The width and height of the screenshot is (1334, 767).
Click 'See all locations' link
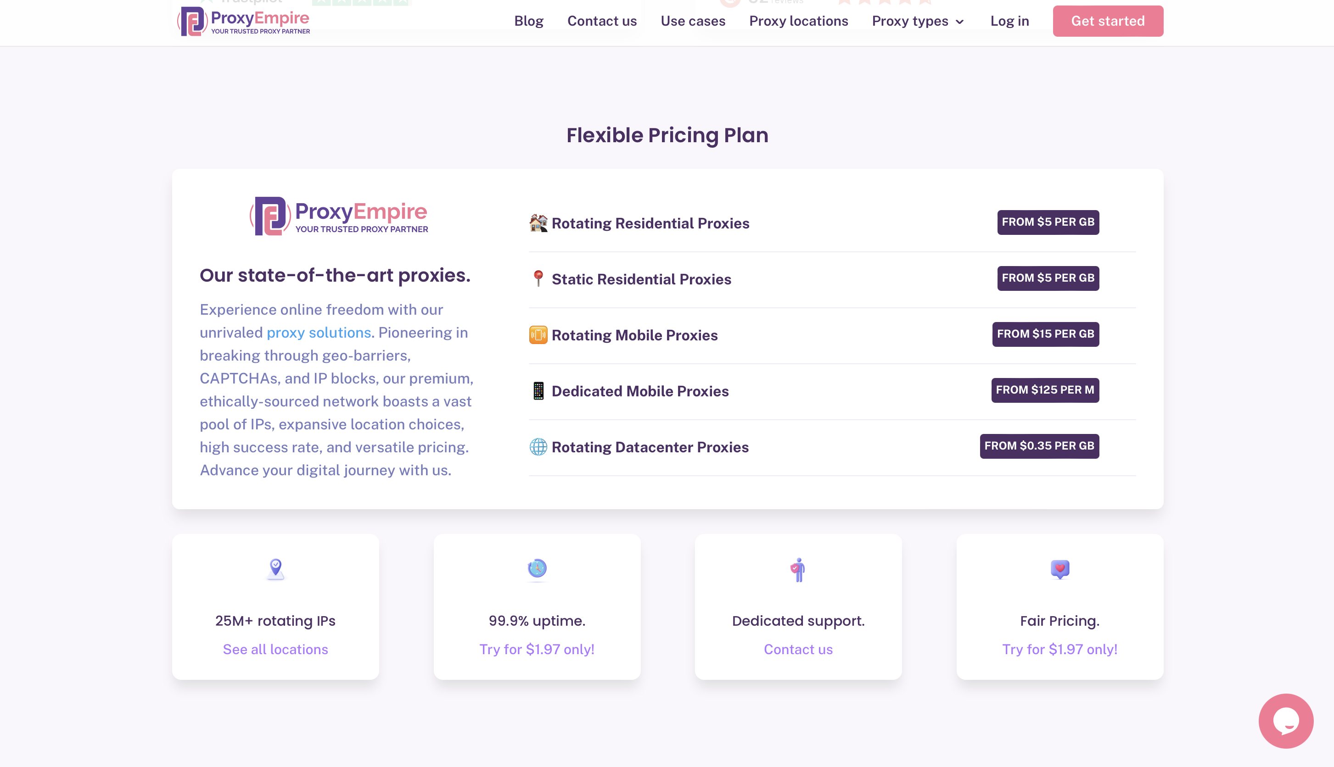(x=275, y=649)
